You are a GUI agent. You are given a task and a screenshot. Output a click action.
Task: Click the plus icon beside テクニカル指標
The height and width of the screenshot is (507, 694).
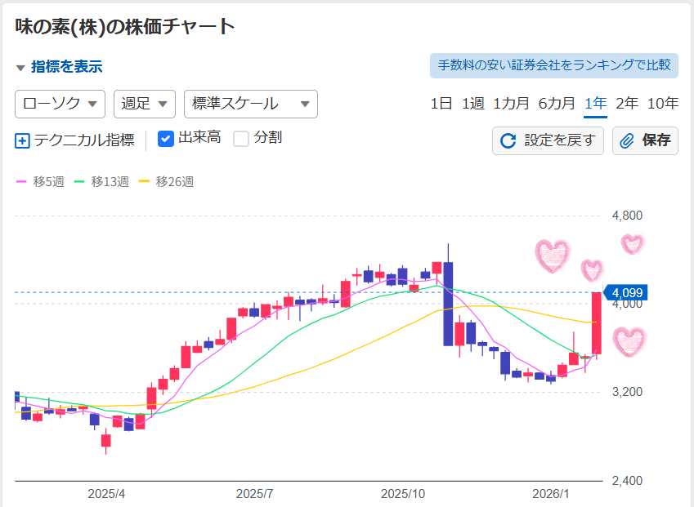pos(22,141)
